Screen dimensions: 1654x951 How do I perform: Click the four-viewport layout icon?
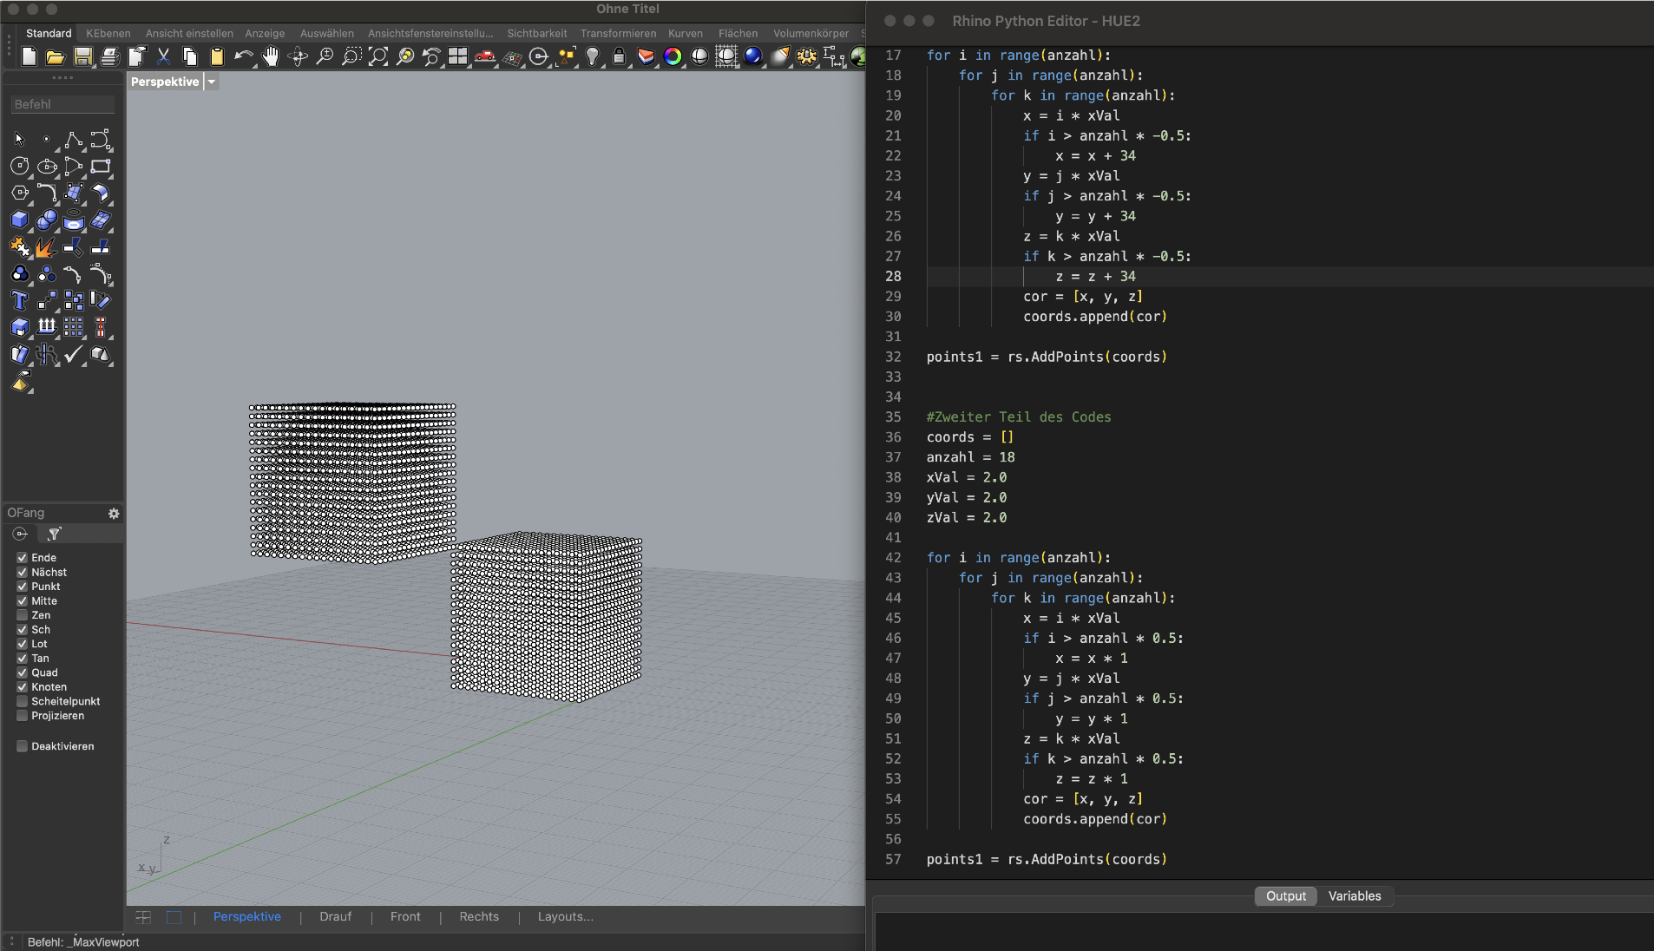click(458, 56)
